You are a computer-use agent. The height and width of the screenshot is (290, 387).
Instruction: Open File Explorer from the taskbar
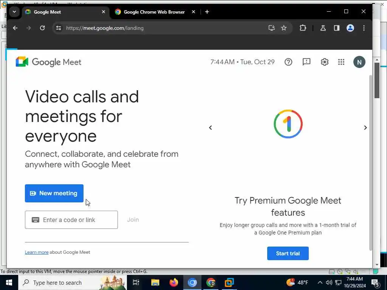point(155,282)
